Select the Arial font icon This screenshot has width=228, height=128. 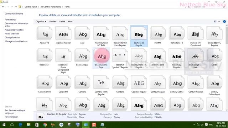click(82, 33)
